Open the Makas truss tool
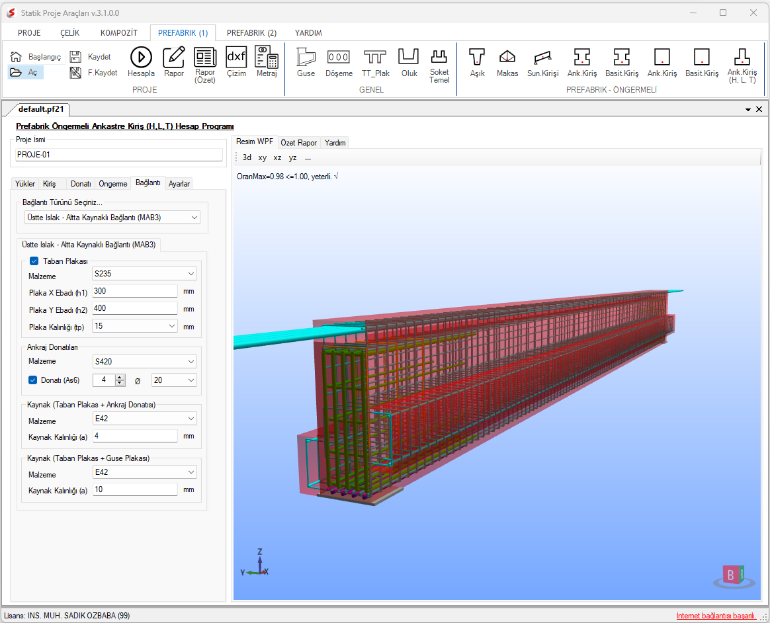This screenshot has height=623, width=770. coord(507,62)
